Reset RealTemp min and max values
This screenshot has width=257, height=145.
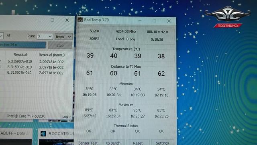(138, 143)
